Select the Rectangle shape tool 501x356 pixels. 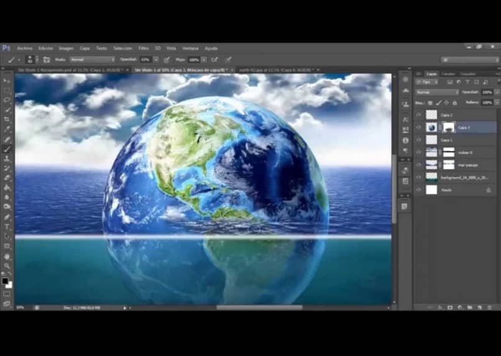7,246
